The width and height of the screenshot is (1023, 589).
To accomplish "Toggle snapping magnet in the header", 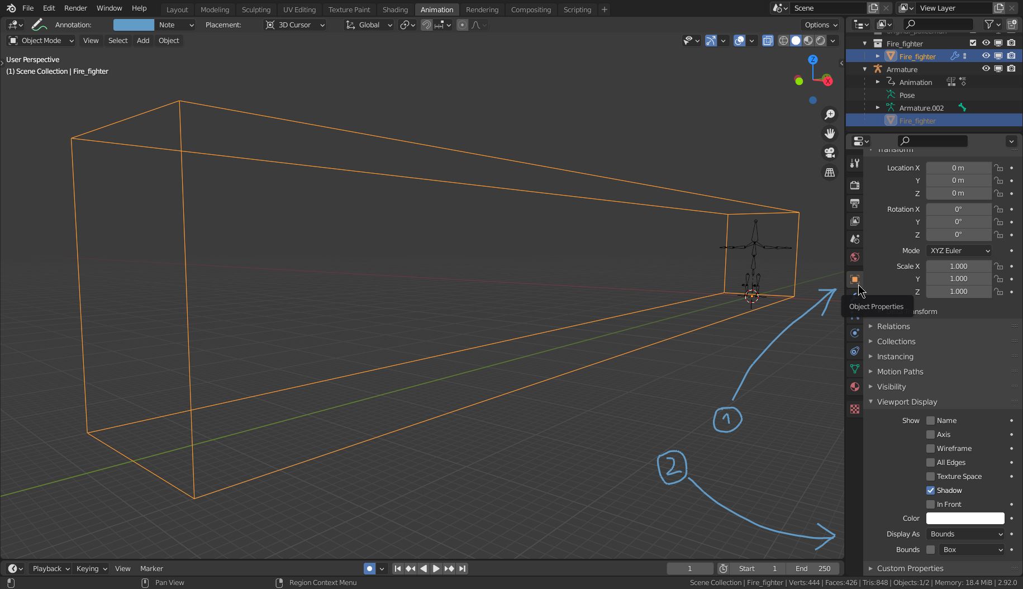I will (426, 25).
